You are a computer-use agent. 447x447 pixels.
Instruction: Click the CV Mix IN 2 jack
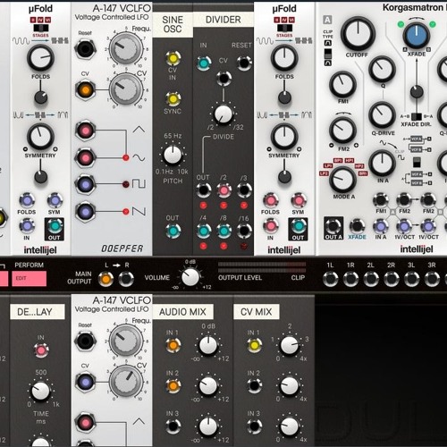(254, 385)
